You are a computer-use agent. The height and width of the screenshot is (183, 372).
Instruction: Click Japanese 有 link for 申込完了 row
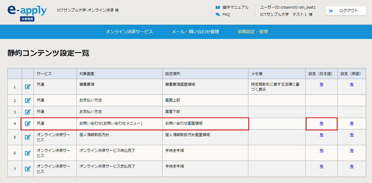click(321, 151)
